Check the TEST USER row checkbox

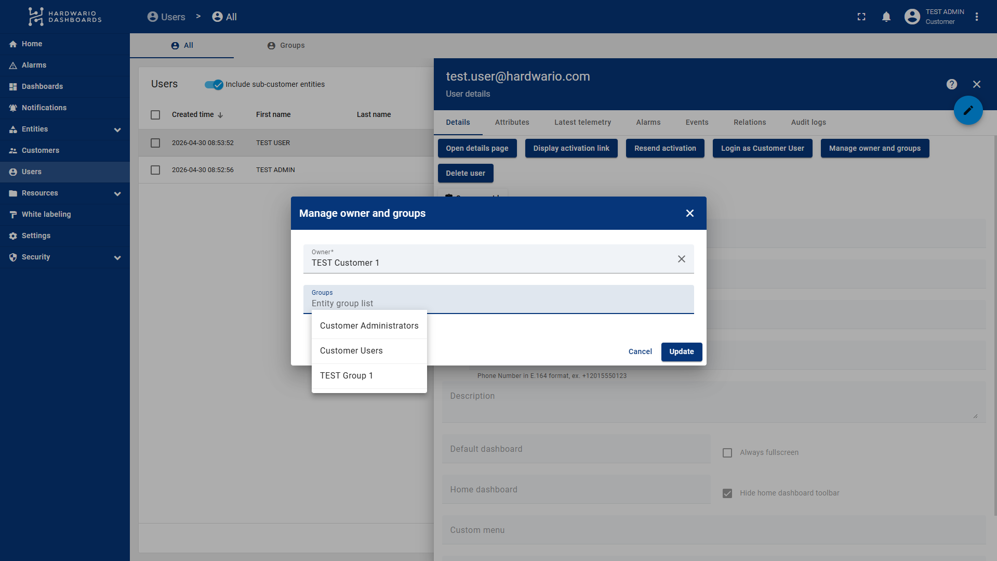(x=155, y=143)
